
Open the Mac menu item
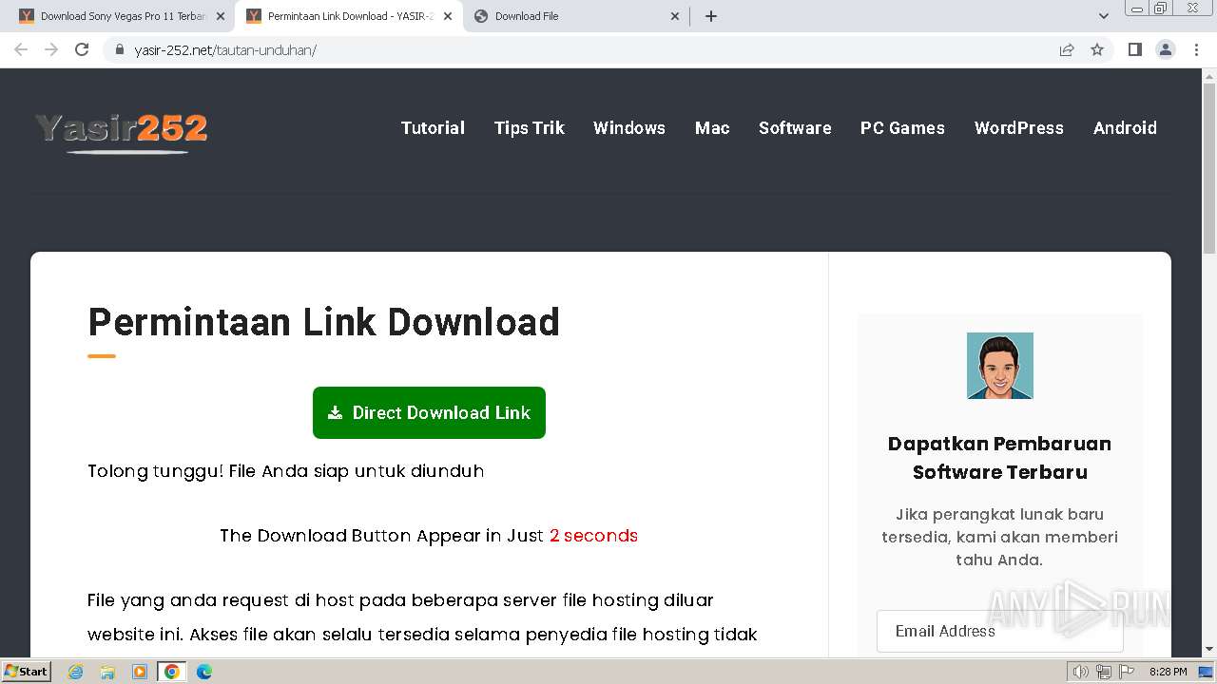tap(712, 128)
